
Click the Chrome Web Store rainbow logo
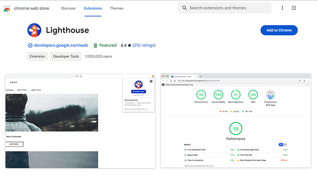(7, 8)
